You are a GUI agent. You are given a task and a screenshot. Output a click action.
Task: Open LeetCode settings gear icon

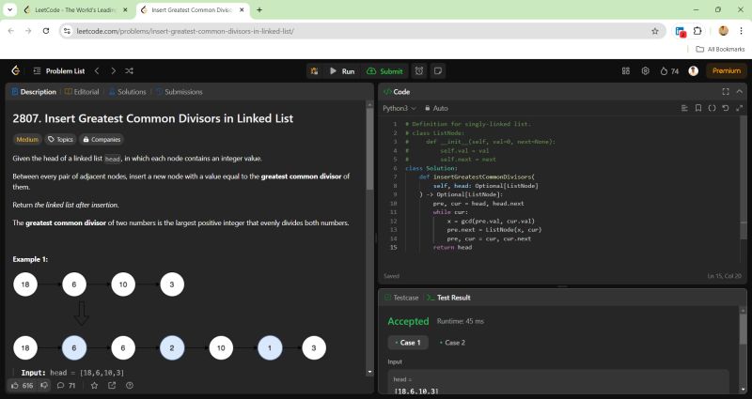click(x=646, y=70)
